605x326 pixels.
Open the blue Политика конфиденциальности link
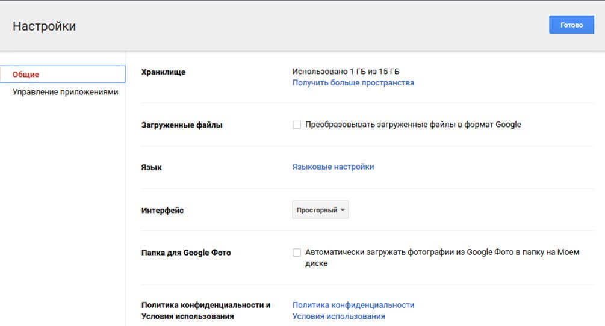pos(353,306)
